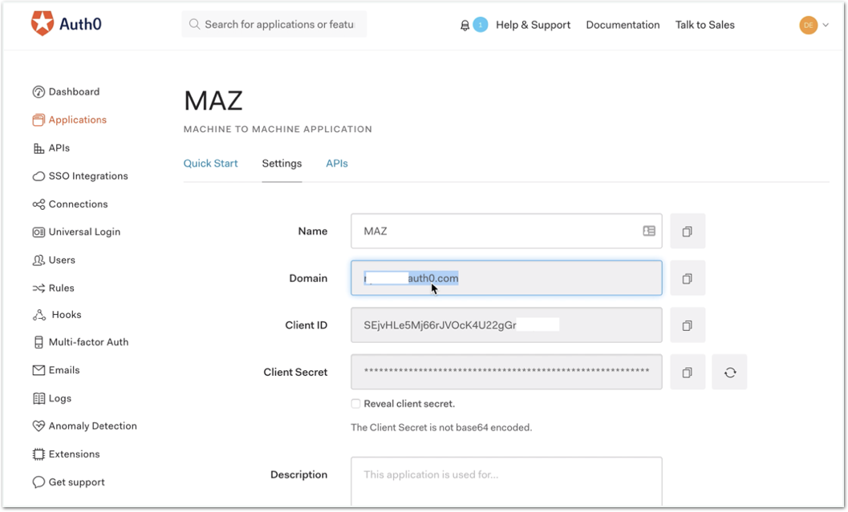Click the Get support speech bubble icon
The width and height of the screenshot is (848, 512).
coord(39,482)
